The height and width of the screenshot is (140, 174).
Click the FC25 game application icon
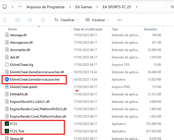(x=7, y=124)
